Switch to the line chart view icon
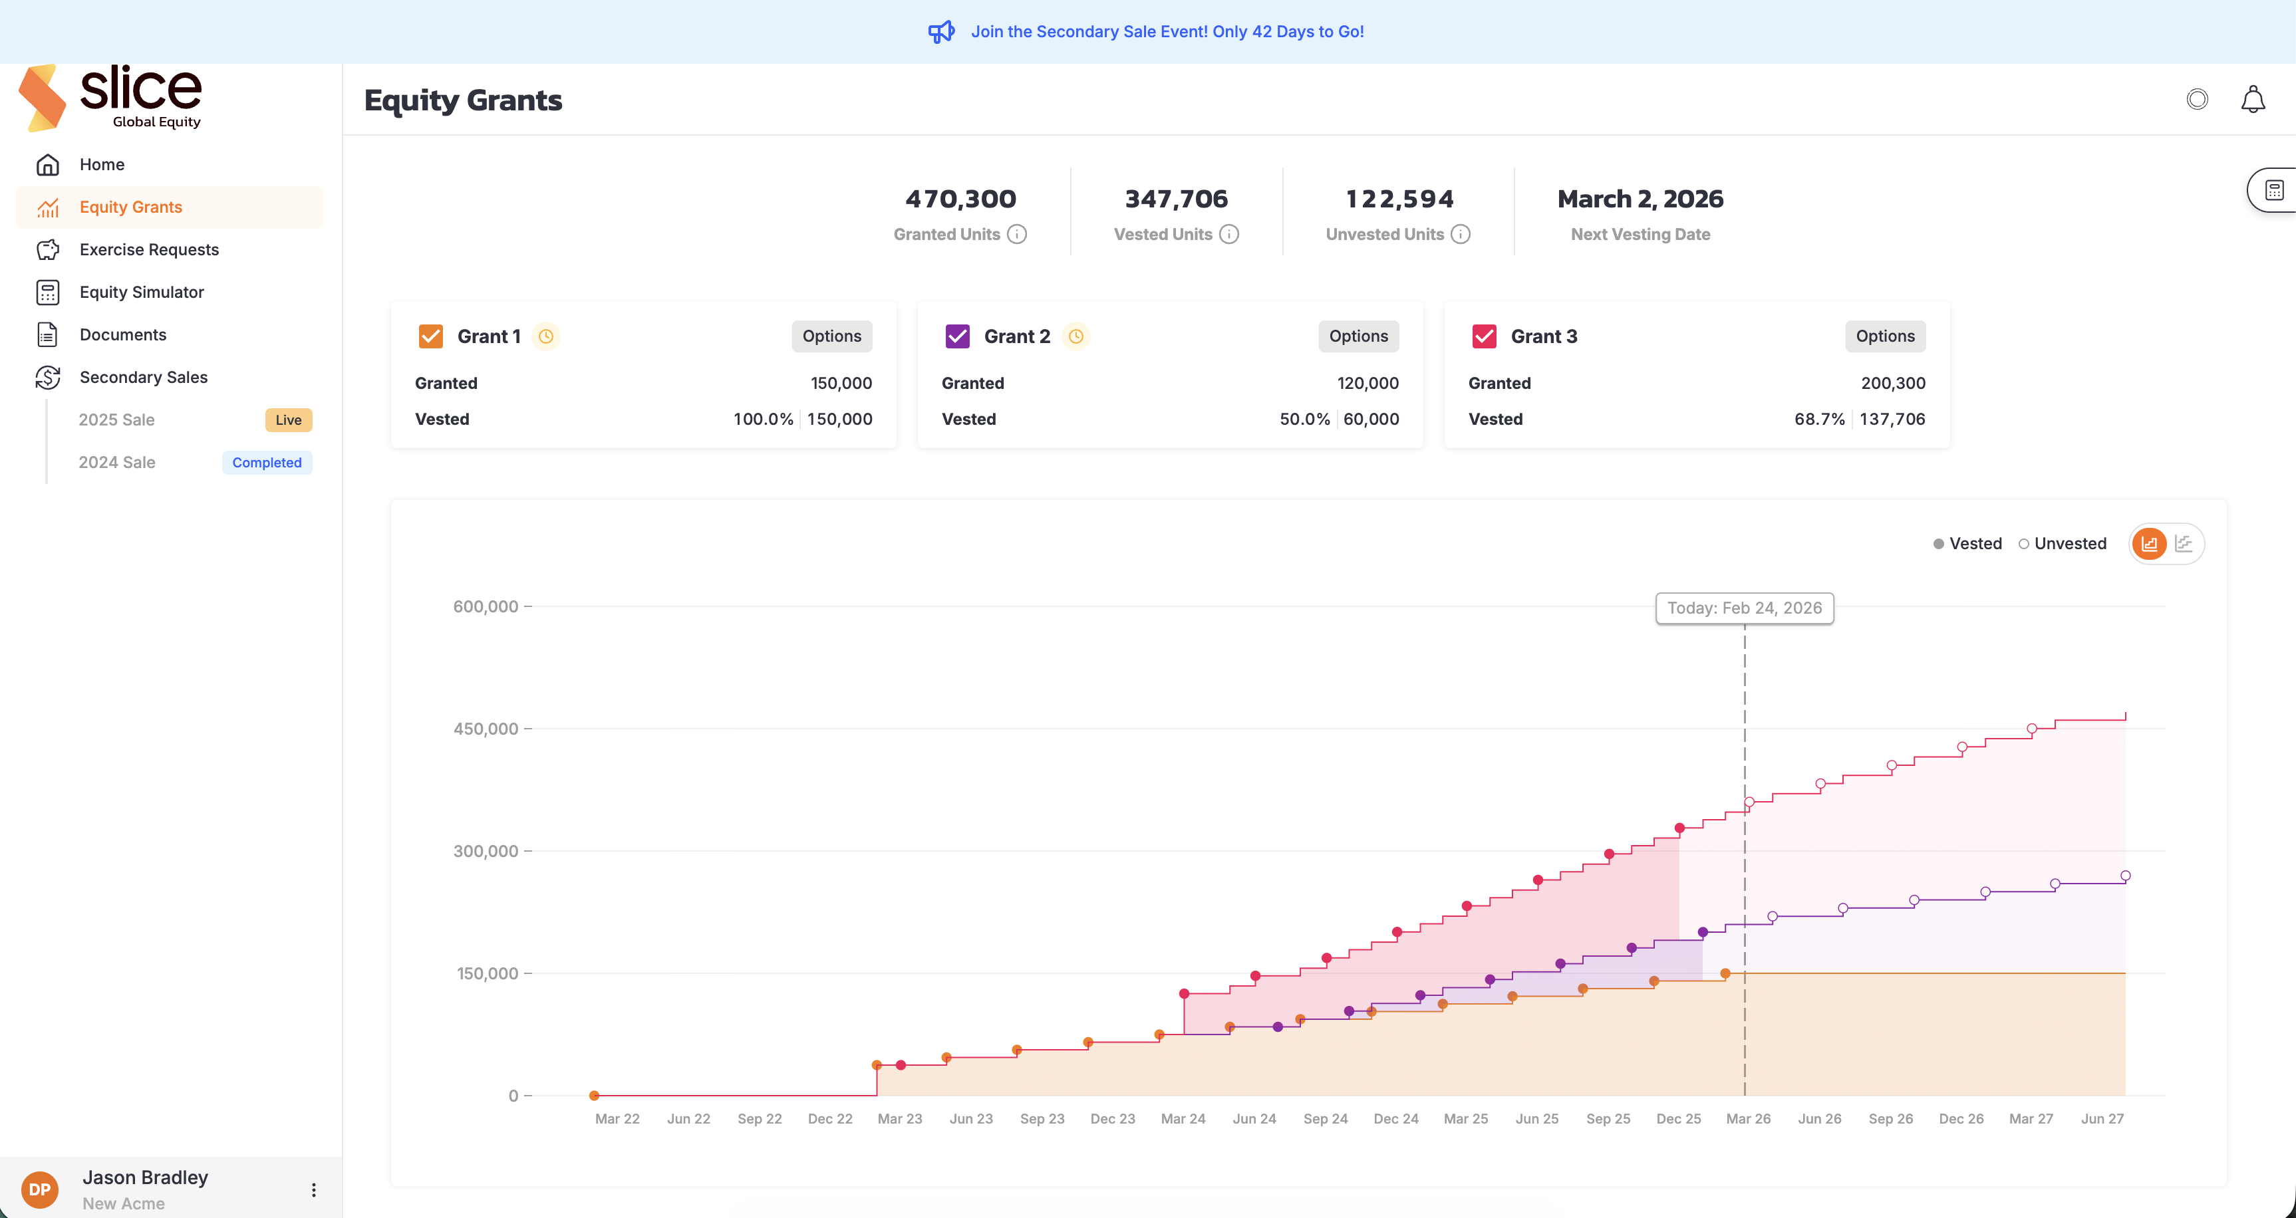2296x1218 pixels. pyautogui.click(x=2184, y=543)
